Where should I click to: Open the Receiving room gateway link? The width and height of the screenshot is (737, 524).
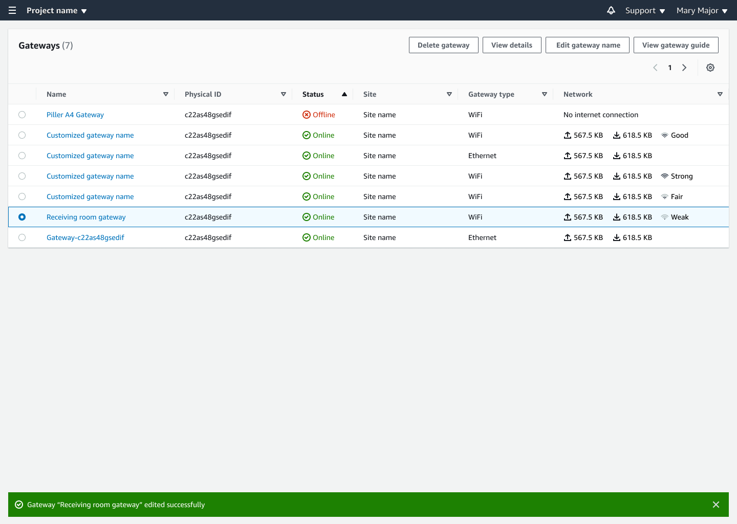[85, 217]
